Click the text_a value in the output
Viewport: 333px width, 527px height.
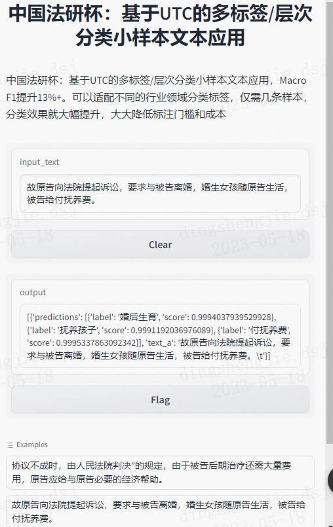click(x=158, y=349)
